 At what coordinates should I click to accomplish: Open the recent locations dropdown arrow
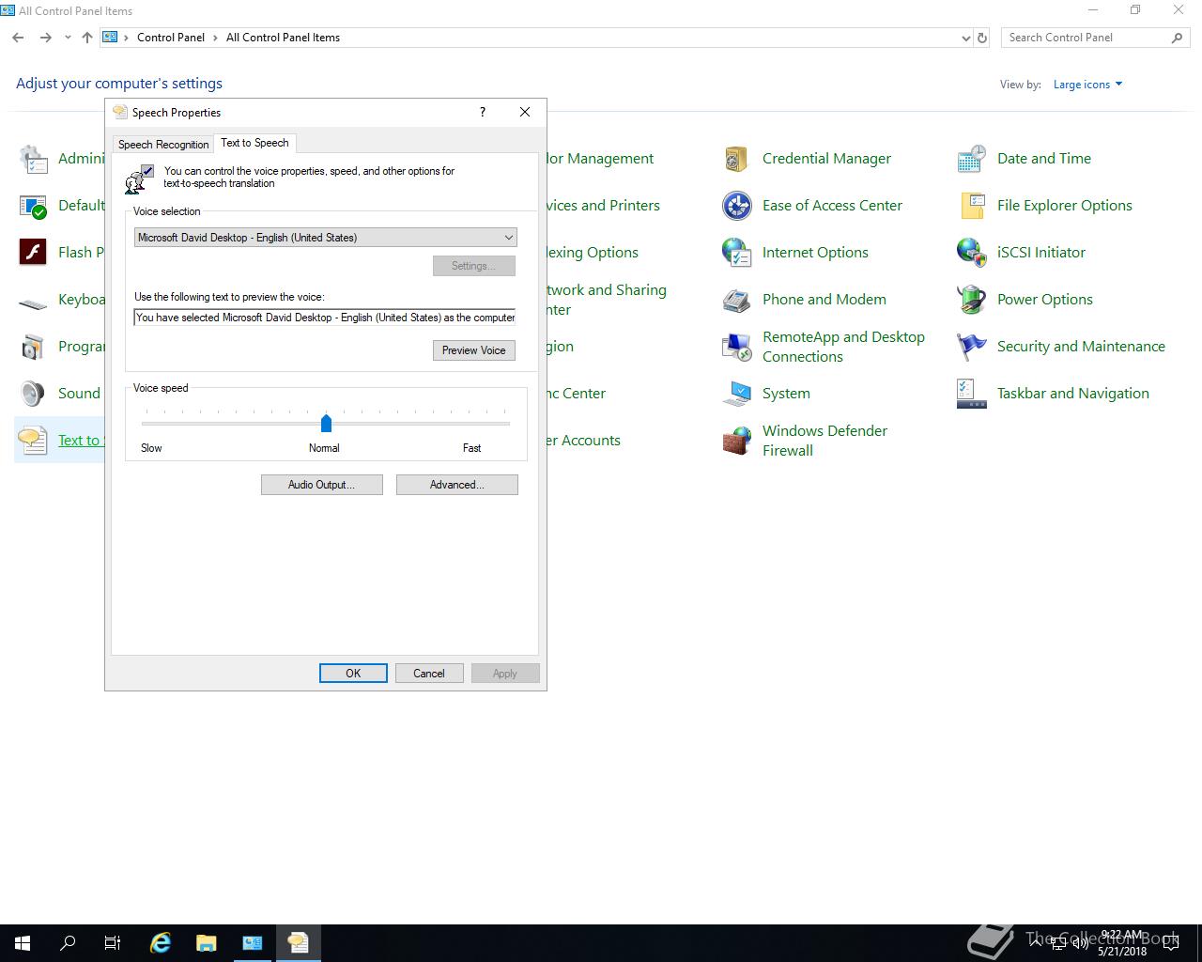[x=68, y=38]
